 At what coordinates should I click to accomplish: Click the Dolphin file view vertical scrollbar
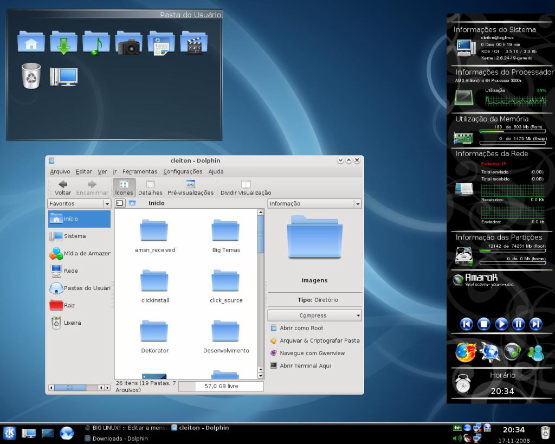click(x=261, y=234)
